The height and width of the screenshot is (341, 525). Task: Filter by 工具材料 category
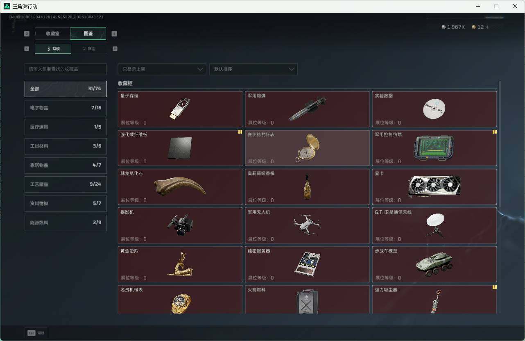tap(66, 146)
